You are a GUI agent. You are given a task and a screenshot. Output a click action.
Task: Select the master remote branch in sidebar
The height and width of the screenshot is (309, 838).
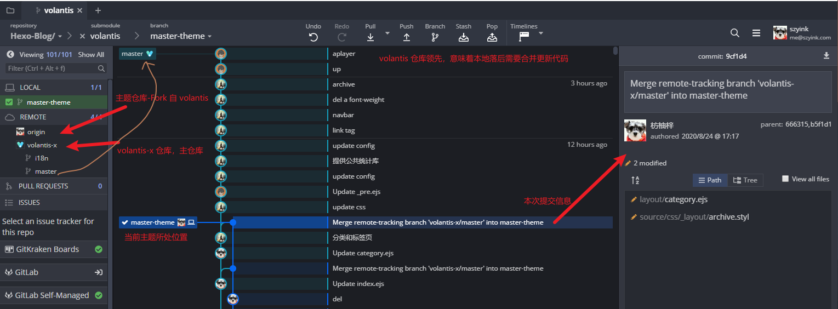point(45,171)
